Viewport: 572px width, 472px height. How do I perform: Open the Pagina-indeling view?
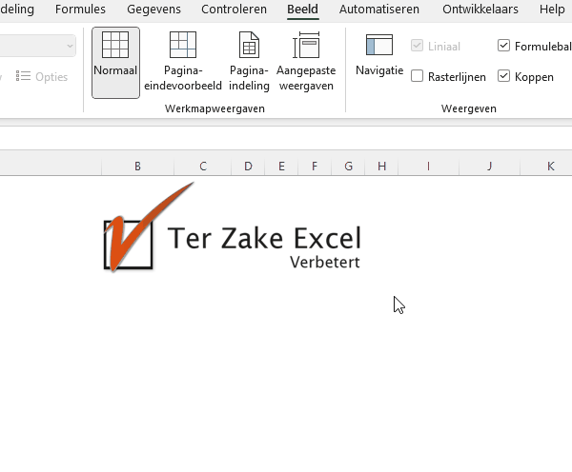click(x=249, y=46)
